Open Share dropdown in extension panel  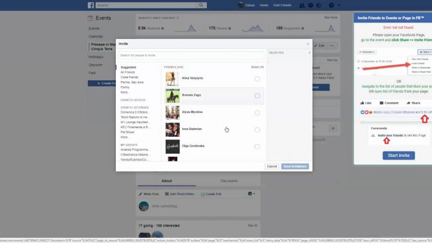coord(425,52)
